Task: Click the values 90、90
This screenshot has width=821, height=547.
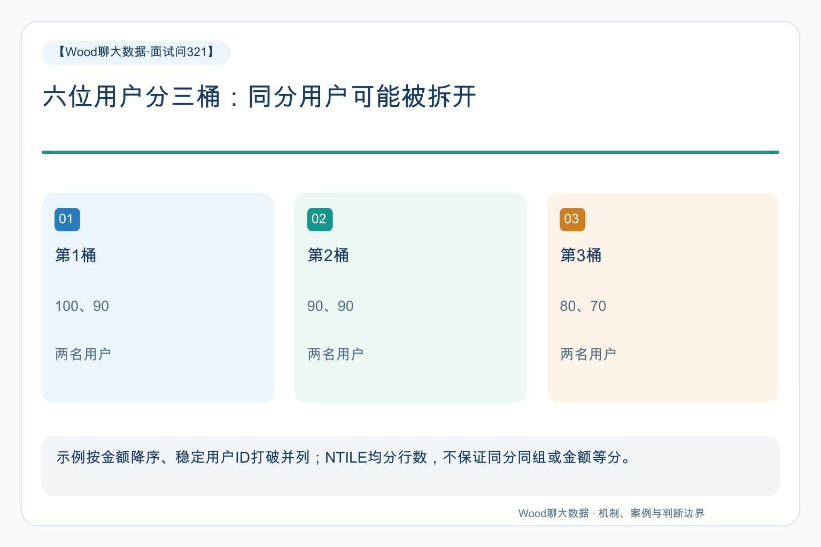Action: pyautogui.click(x=330, y=306)
